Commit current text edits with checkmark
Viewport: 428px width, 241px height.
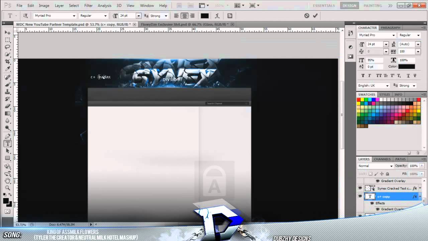[x=315, y=16]
